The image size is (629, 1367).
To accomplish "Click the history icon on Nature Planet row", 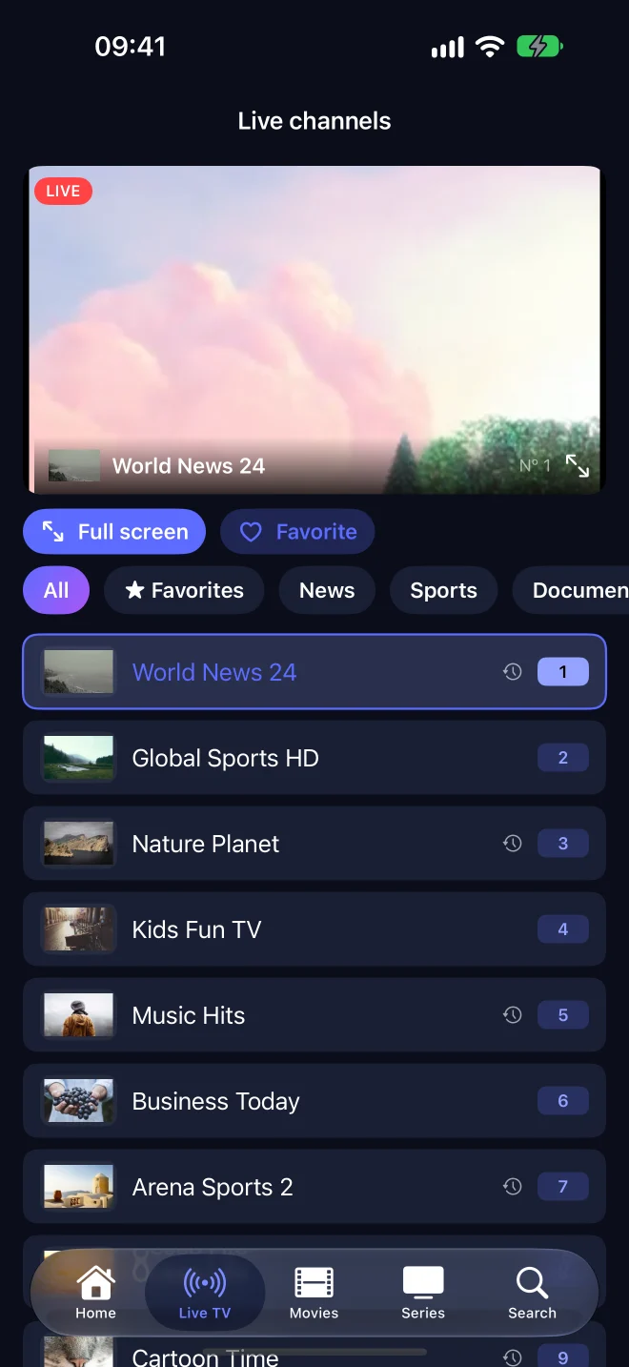I will point(513,844).
